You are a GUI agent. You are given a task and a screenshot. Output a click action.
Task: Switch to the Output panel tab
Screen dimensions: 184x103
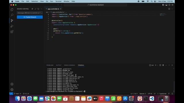[59, 65]
